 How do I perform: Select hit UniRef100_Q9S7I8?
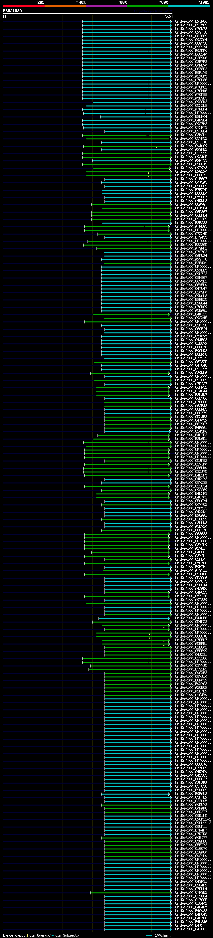191,32
